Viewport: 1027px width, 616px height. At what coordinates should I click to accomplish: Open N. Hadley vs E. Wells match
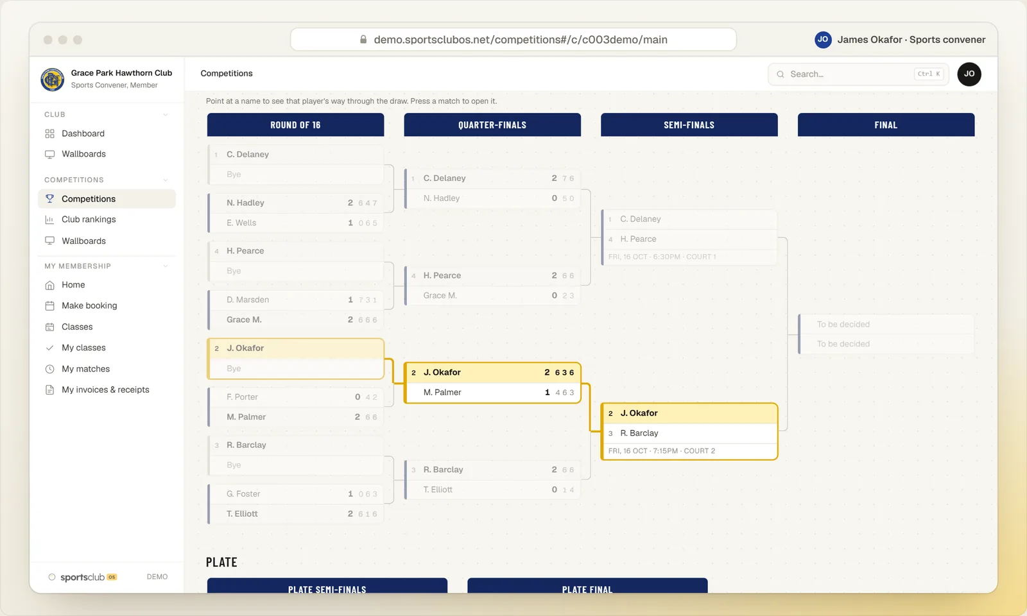[295, 213]
